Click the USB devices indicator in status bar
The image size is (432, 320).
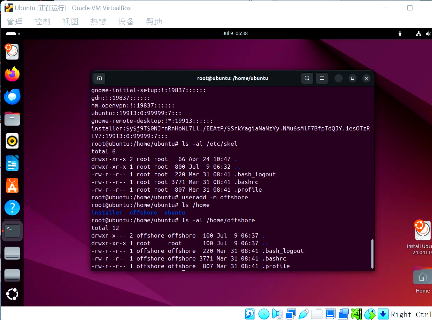(x=303, y=314)
